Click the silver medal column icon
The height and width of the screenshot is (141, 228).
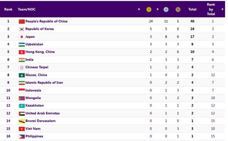pyautogui.click(x=166, y=10)
